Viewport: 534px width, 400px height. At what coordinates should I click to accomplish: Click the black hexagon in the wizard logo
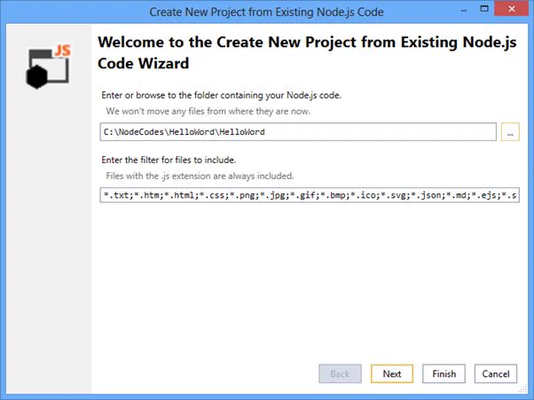[36, 76]
